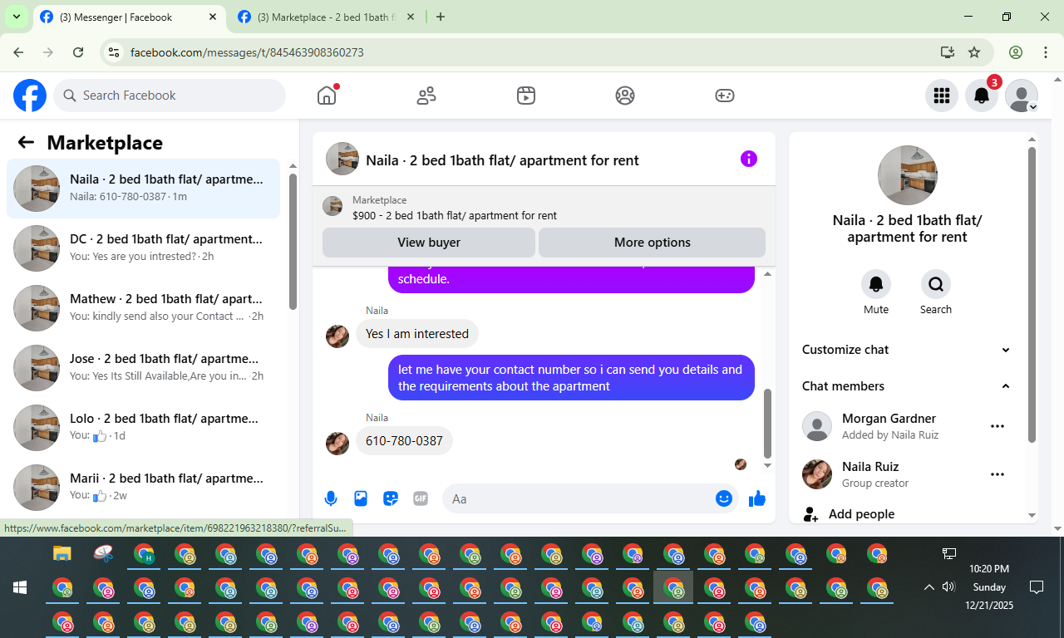Open the Jose conversation in the list
This screenshot has width=1064, height=638.
[x=144, y=368]
